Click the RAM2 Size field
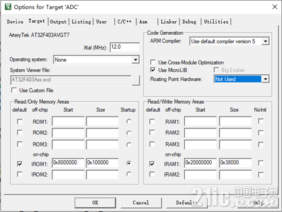This screenshot has height=212, width=282. click(235, 132)
